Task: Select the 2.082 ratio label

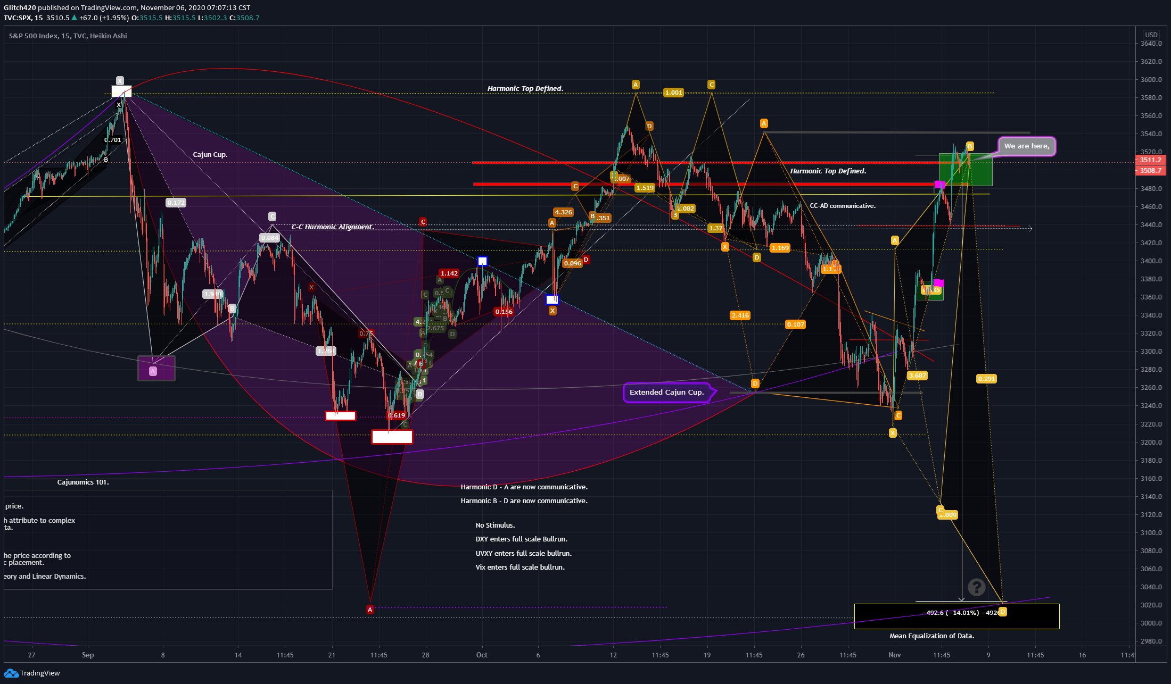Action: pyautogui.click(x=685, y=208)
